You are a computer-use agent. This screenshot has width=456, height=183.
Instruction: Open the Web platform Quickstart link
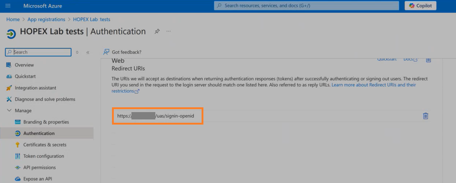(387, 59)
